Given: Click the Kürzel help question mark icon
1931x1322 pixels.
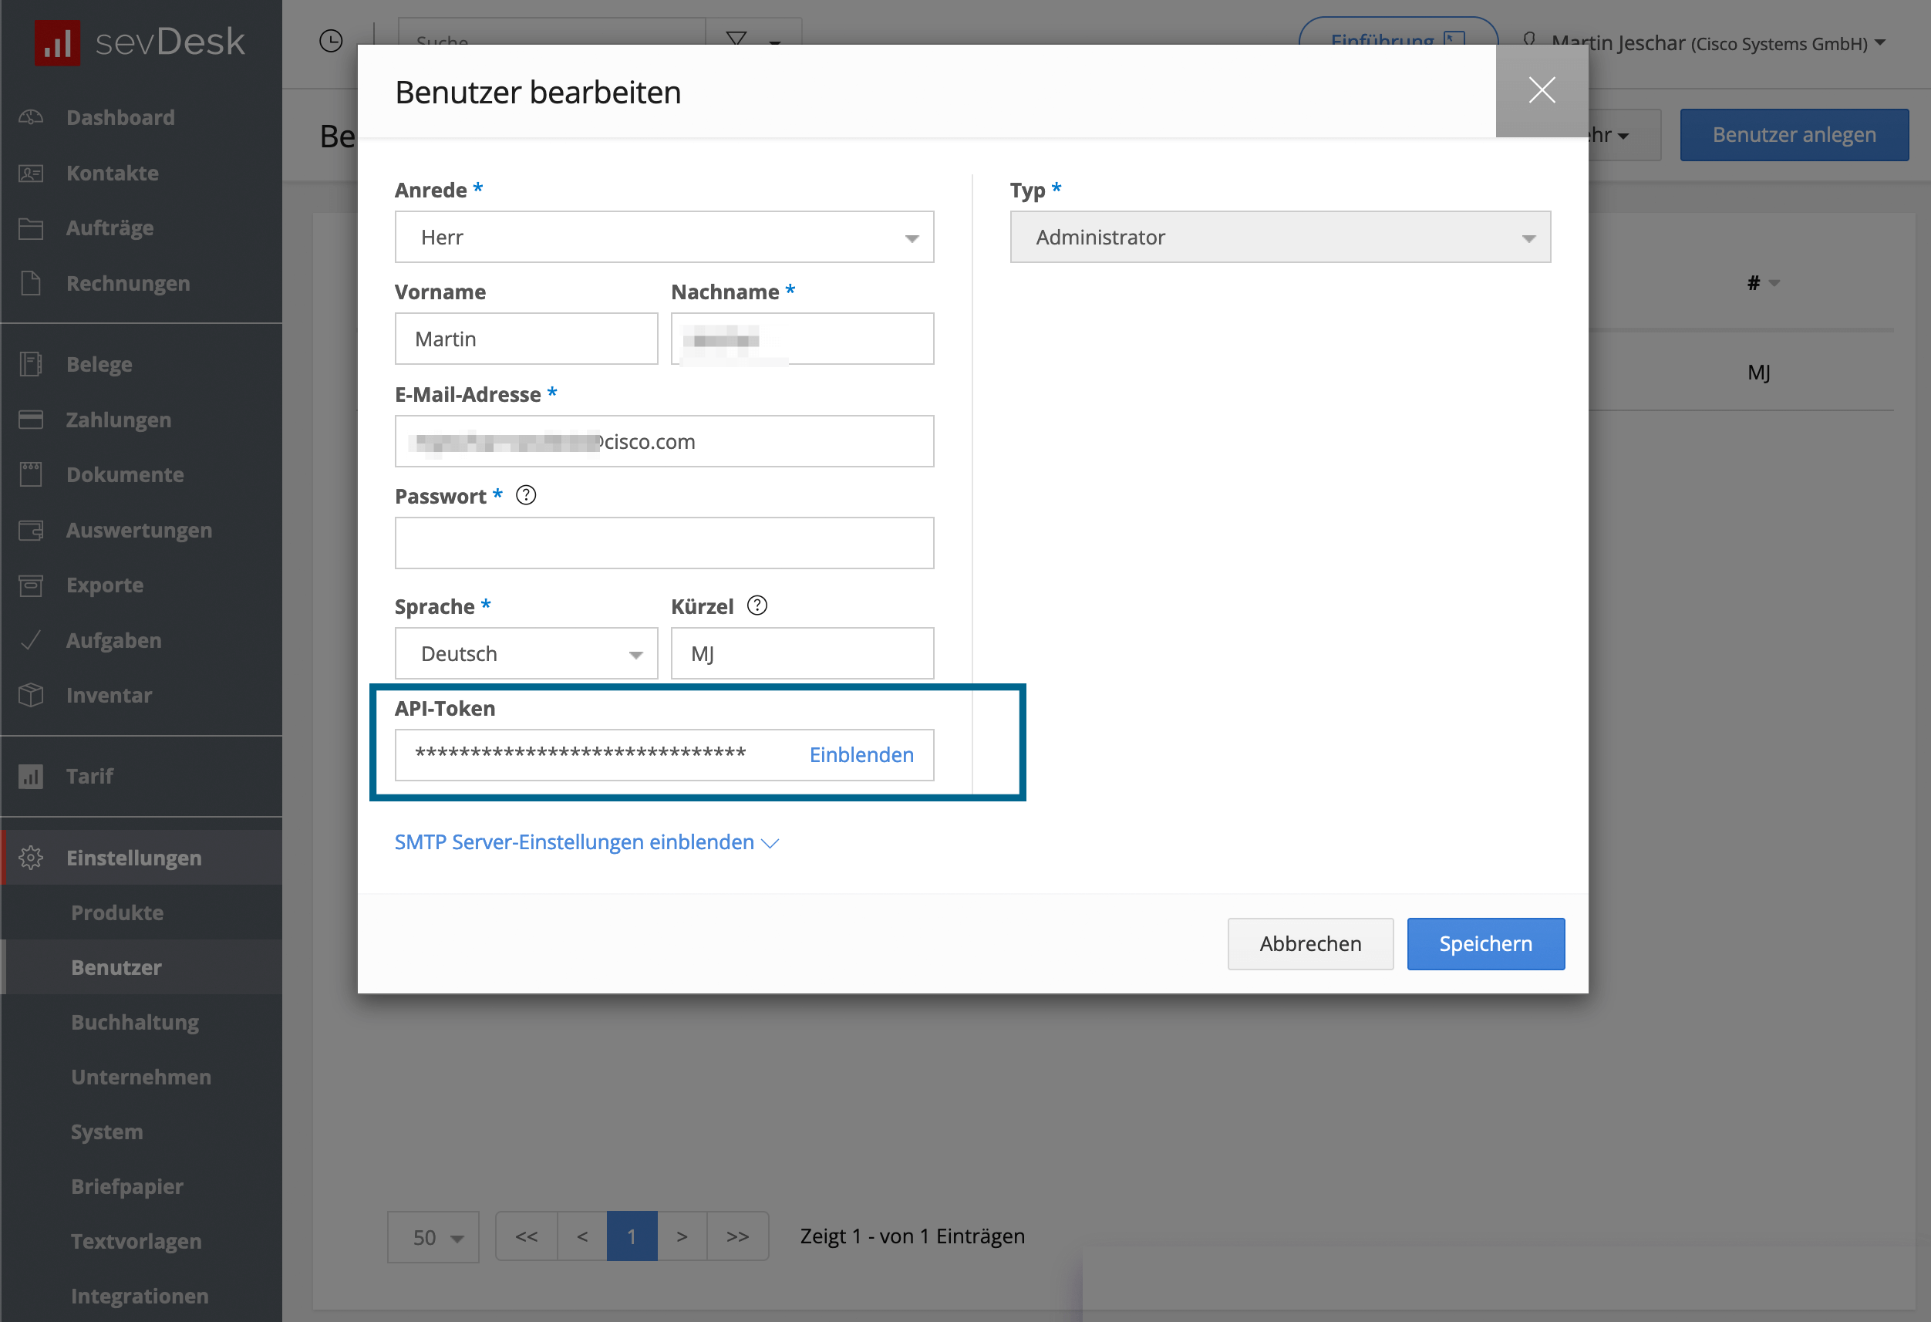Looking at the screenshot, I should (x=757, y=605).
